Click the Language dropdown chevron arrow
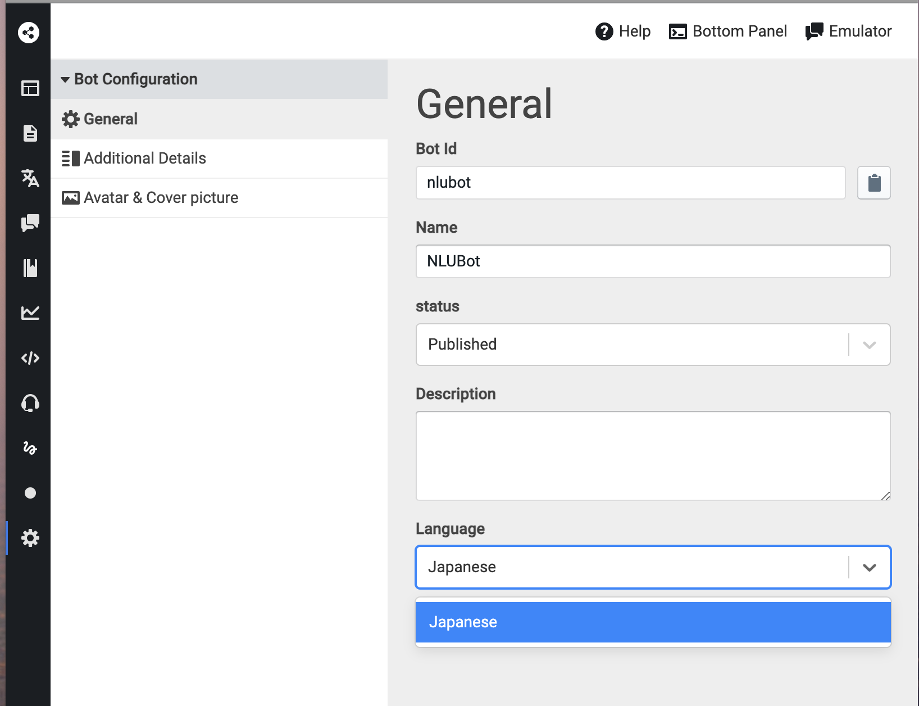This screenshot has height=706, width=919. pos(869,567)
